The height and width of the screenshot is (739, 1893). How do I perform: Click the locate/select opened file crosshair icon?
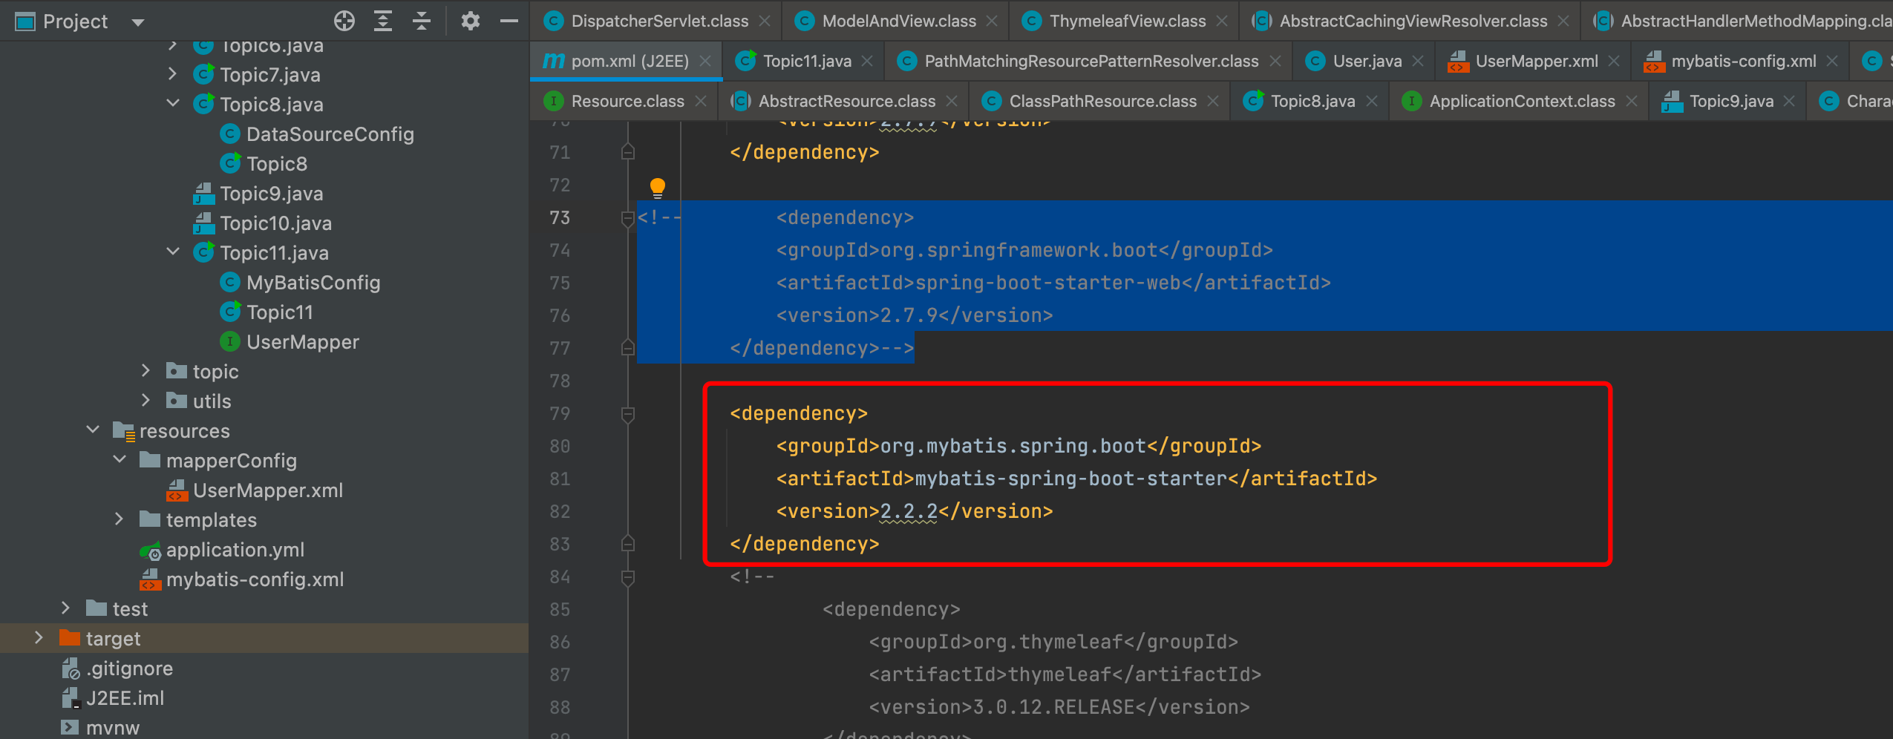click(344, 21)
